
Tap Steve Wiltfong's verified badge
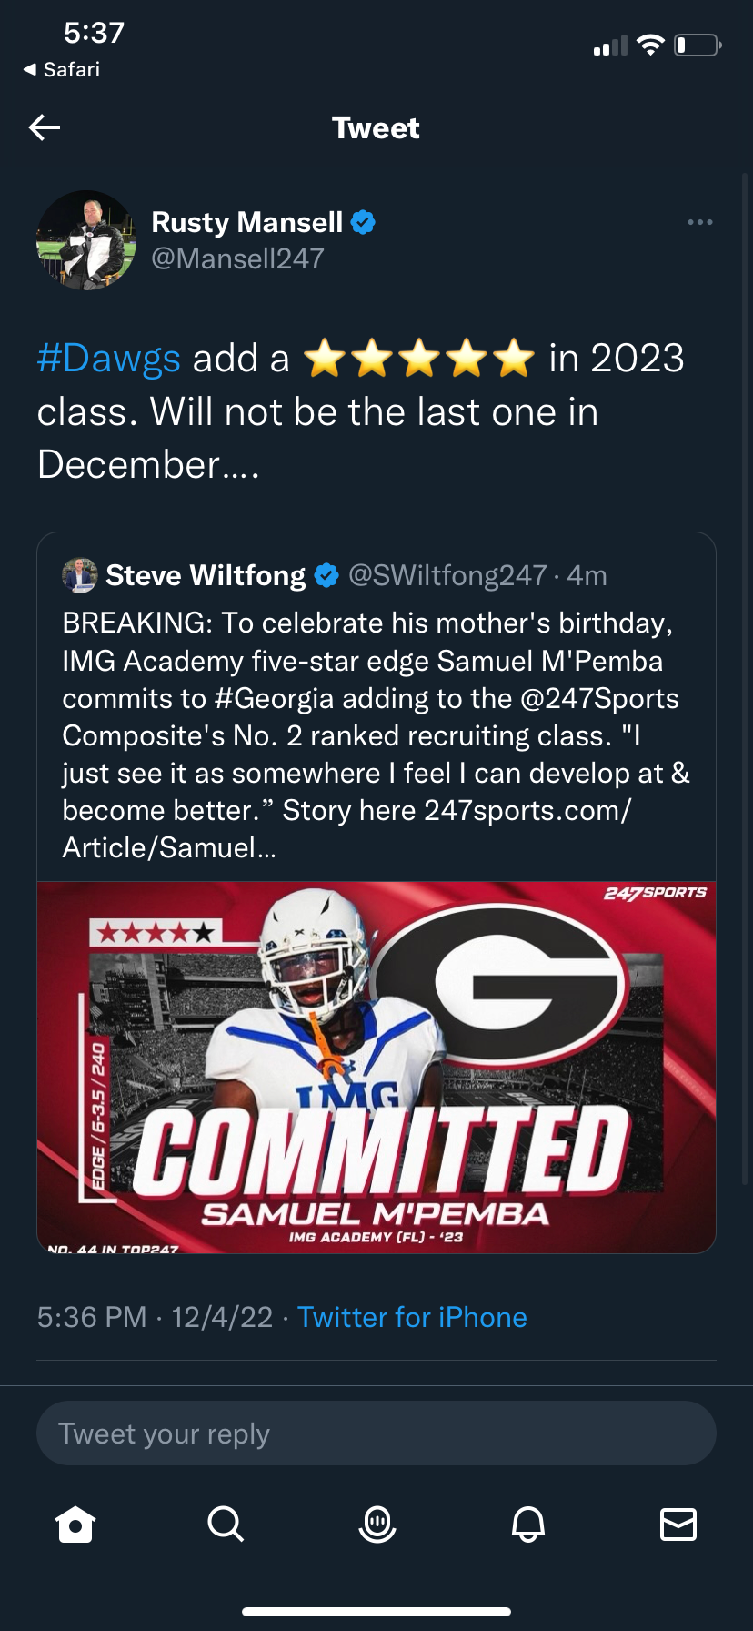click(x=326, y=575)
